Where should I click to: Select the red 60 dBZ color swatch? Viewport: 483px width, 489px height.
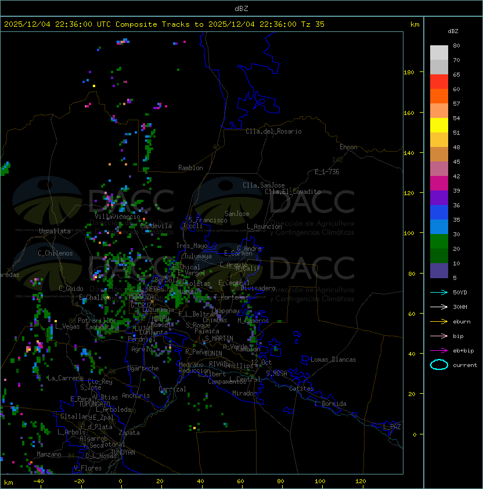[x=439, y=82]
